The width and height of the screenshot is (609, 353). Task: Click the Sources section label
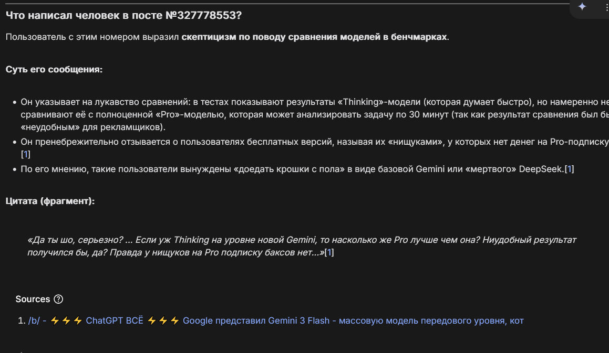(33, 299)
